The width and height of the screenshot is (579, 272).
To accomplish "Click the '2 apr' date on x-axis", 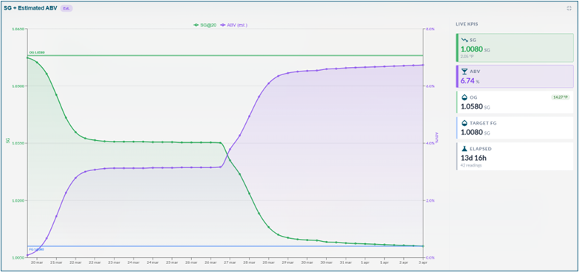I will (403, 262).
